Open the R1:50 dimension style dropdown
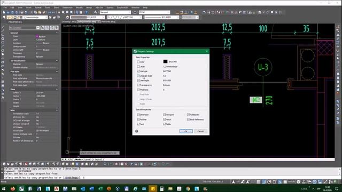This screenshot has height=192, width=342. pyautogui.click(x=154, y=12)
